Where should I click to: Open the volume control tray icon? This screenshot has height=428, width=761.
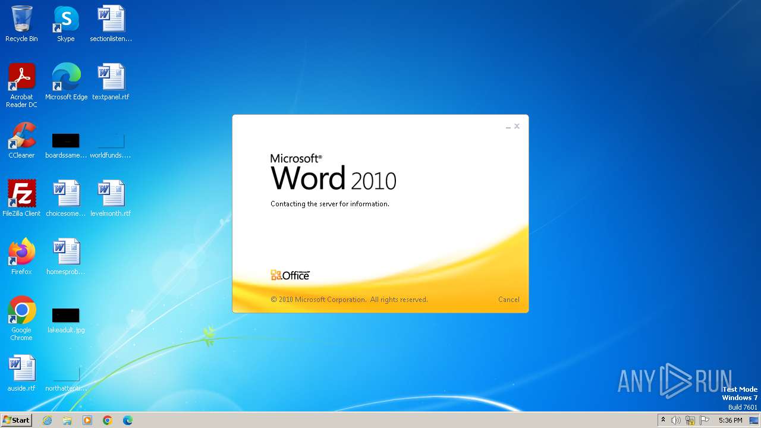click(676, 420)
